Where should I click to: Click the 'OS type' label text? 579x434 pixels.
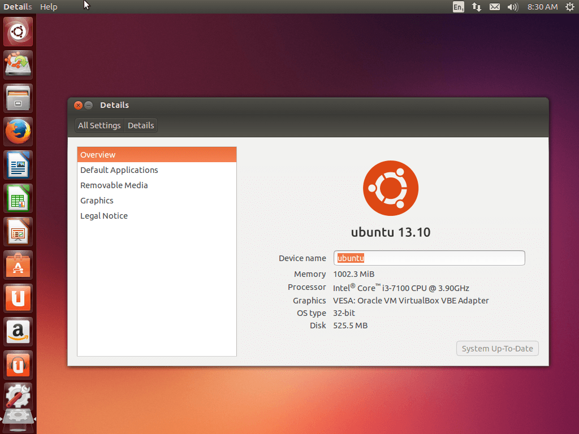(312, 313)
